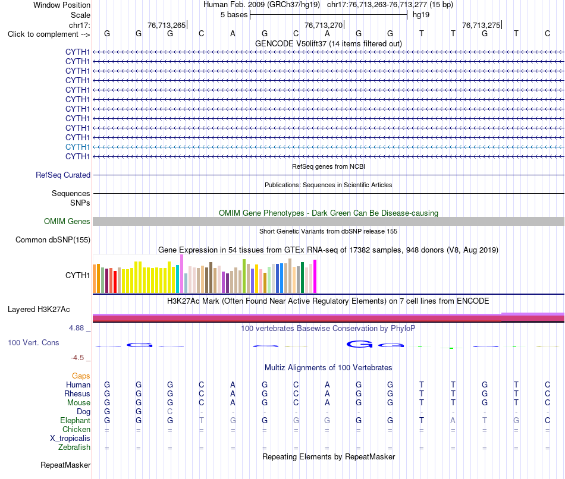Open '100 vertebrates Basewise Conservation by PhyloP' title
This screenshot has height=479, width=565.
(328, 329)
